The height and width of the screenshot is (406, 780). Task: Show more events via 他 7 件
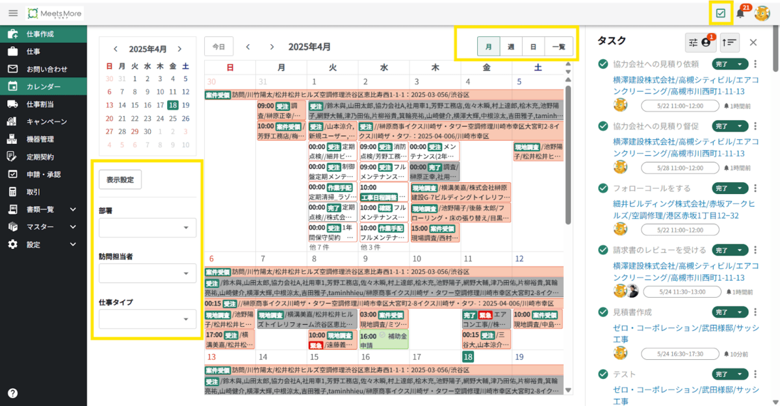tap(318, 247)
